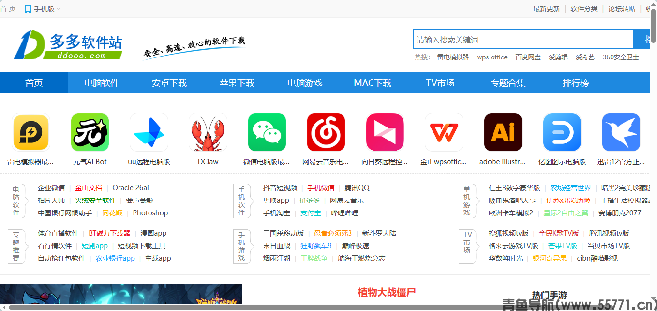Viewport: 657px width, 311px height.
Task: Click the 论坛转贴 top link
Action: point(622,9)
